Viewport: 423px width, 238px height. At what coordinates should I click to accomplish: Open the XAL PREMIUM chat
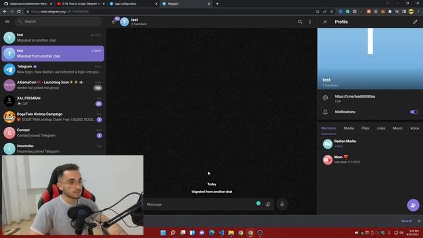coord(53,101)
